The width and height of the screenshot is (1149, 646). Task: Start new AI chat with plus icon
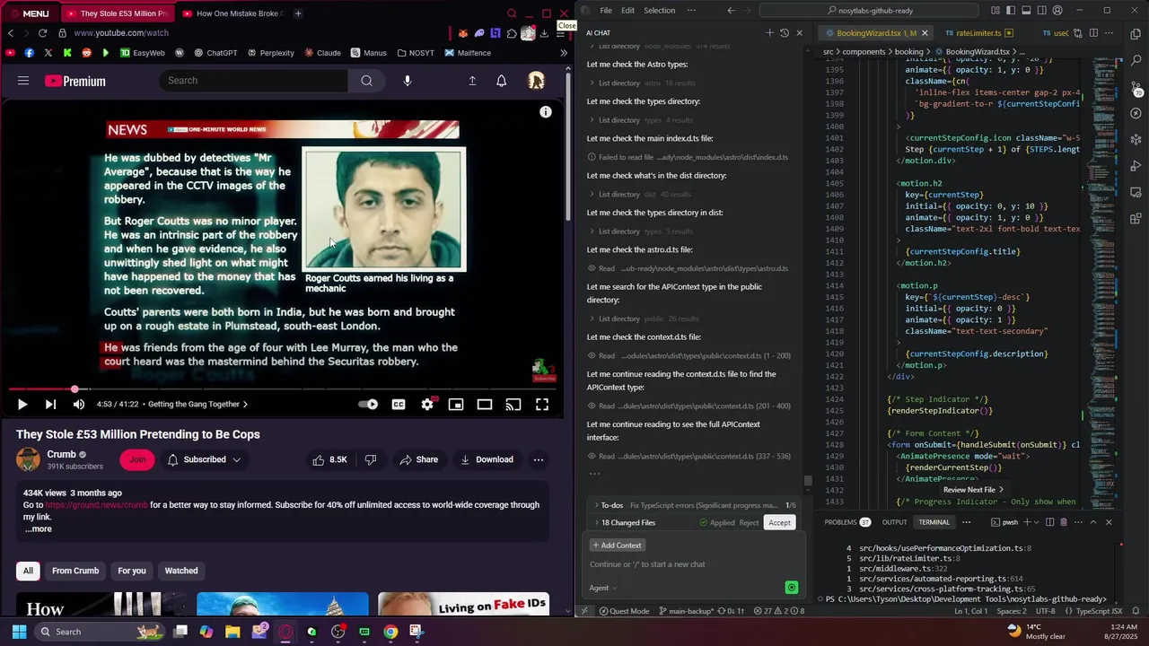pyautogui.click(x=769, y=33)
